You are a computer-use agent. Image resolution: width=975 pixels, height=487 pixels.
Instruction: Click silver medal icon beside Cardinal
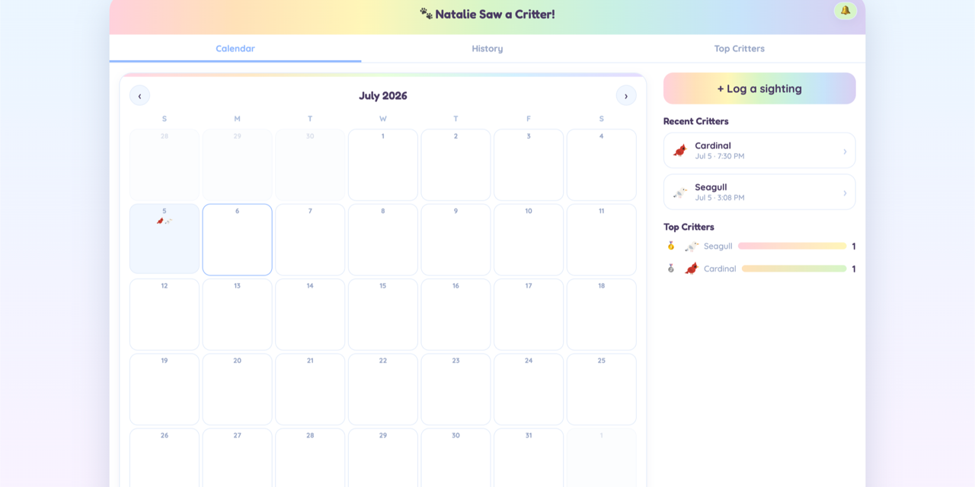click(x=671, y=268)
